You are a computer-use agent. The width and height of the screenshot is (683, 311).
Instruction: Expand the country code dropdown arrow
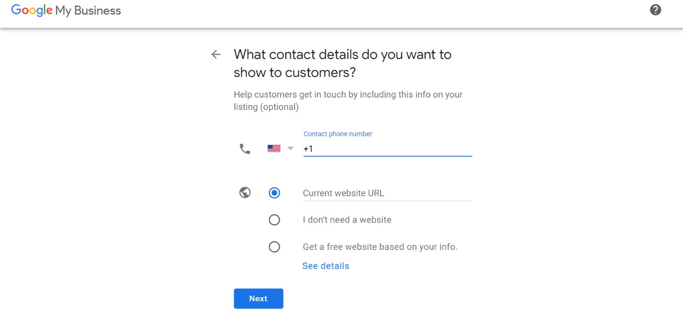(x=291, y=148)
